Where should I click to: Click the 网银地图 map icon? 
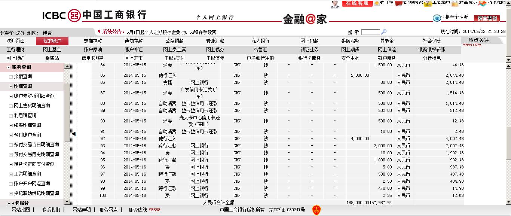click(x=482, y=3)
